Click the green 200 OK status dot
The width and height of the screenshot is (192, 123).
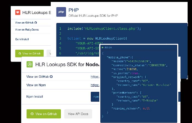click(x=103, y=48)
